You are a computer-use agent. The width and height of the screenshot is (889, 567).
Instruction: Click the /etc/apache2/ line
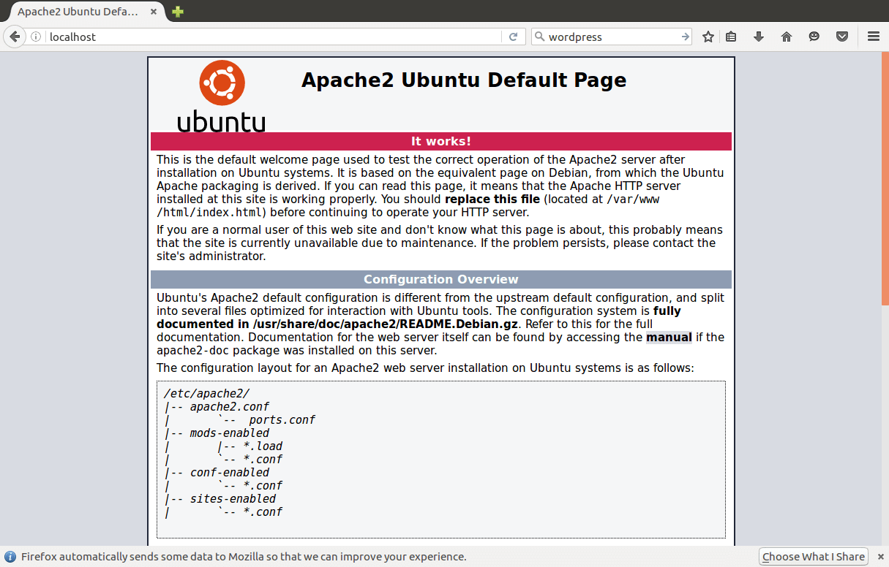coord(207,394)
